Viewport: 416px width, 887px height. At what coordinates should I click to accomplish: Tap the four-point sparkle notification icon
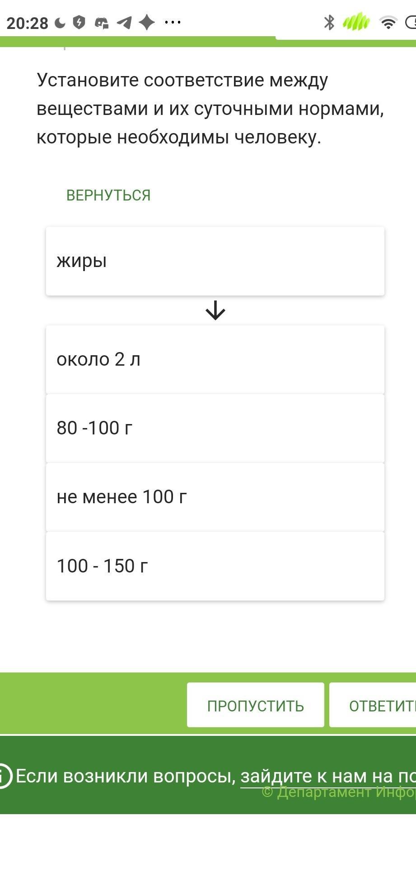coord(147,22)
